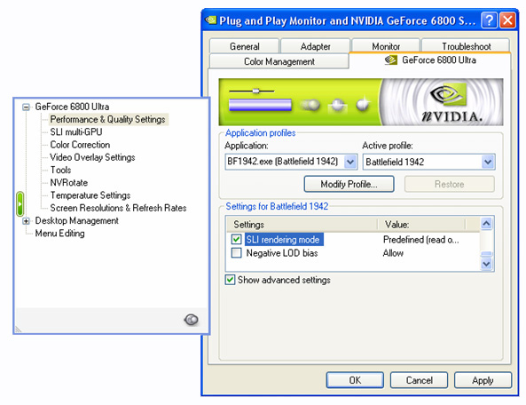Open the Troubleshoot tab
The image size is (526, 405).
point(466,46)
